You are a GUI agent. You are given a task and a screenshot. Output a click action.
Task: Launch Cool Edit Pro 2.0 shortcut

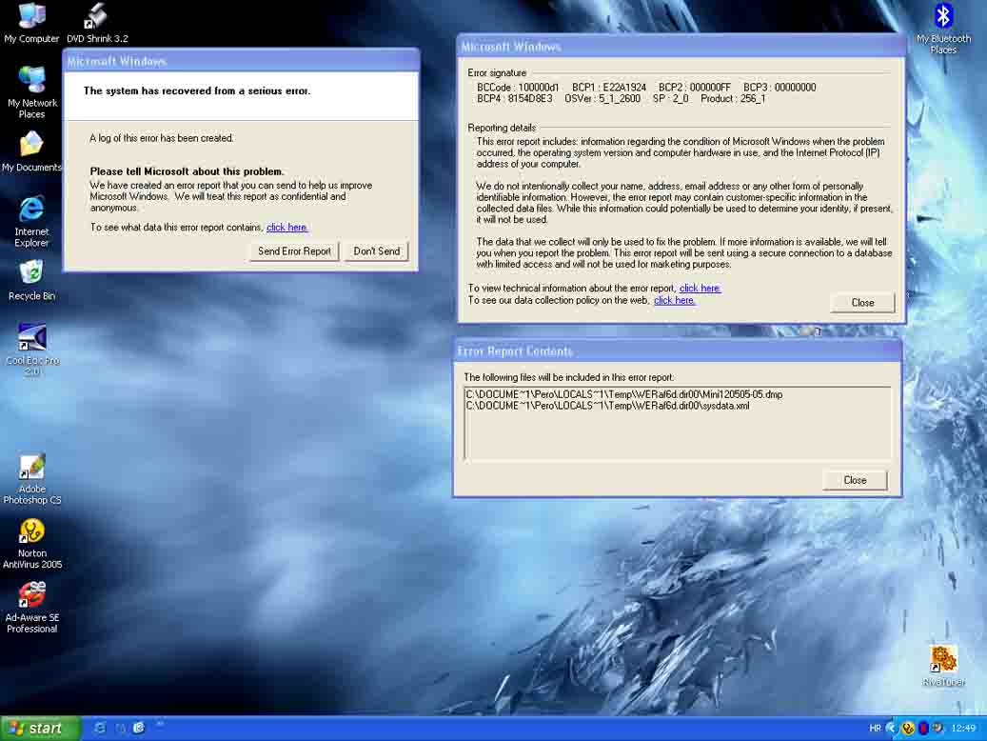coord(31,339)
